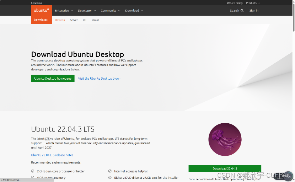This screenshot has width=295, height=182.
Task: Click the Recommended system requirements text
Action: click(56, 162)
